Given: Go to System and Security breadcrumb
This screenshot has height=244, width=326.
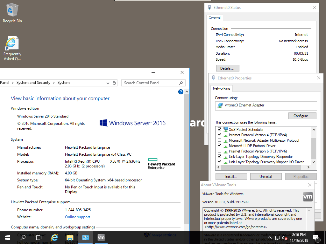Looking at the screenshot, I should pos(33,83).
